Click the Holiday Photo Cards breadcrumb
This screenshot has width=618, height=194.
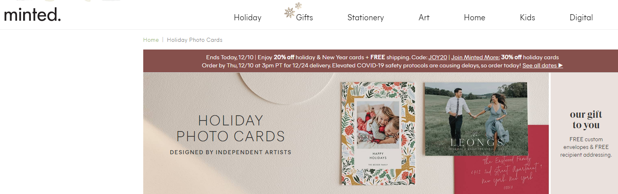pos(194,40)
